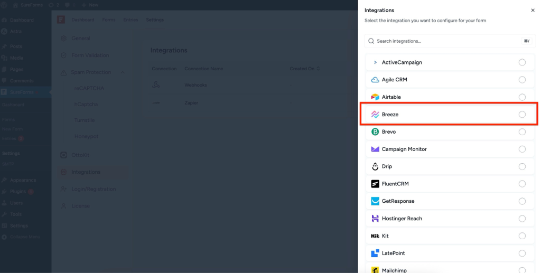Click Collapse Menu in sidebar
Screen dimensions: 541x273
[25, 237]
